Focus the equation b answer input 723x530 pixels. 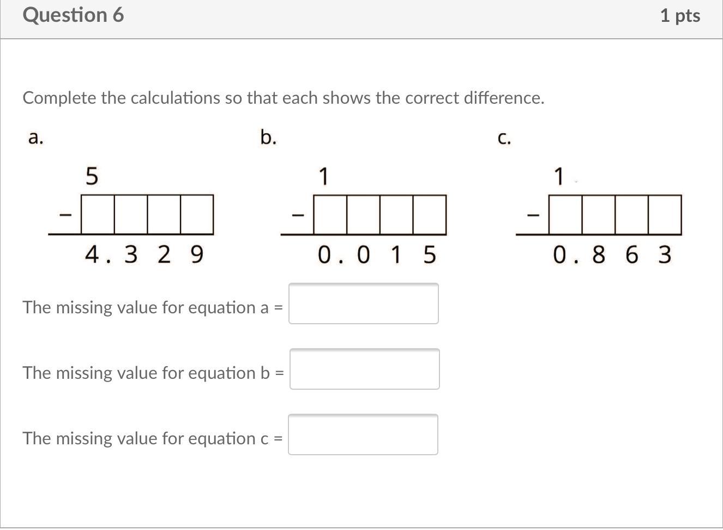364,369
